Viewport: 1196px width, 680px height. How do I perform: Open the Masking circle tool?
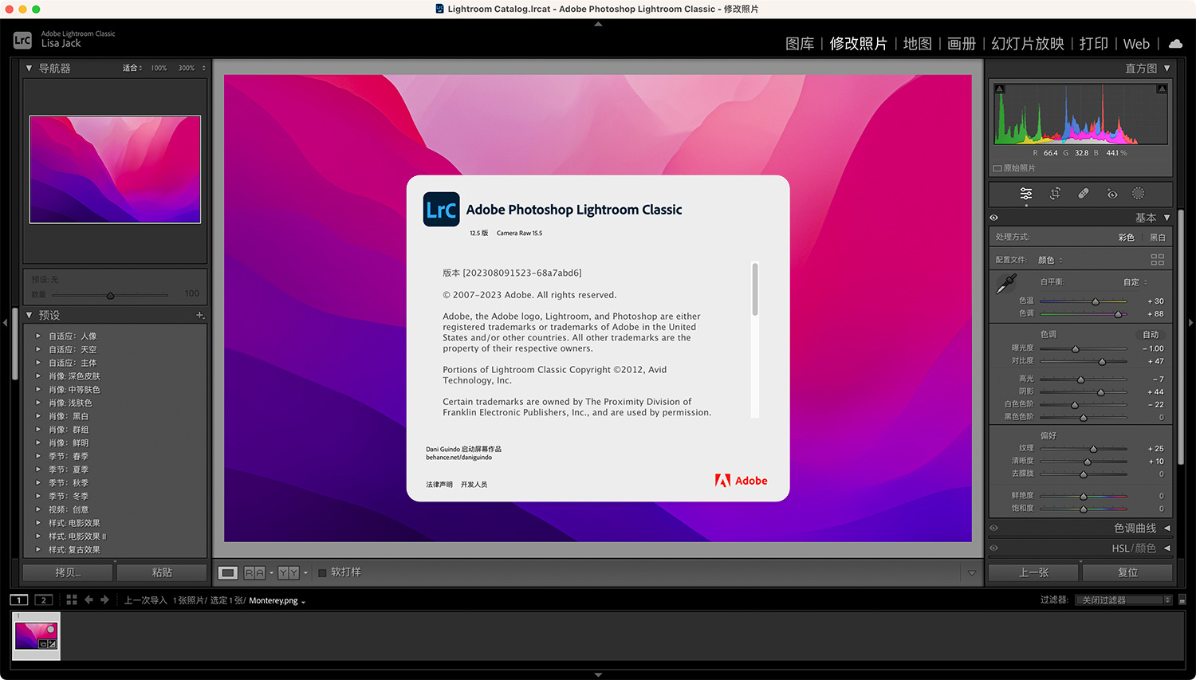coord(1139,194)
